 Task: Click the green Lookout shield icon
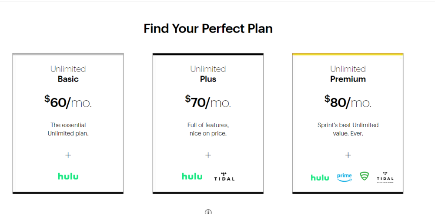[364, 176]
